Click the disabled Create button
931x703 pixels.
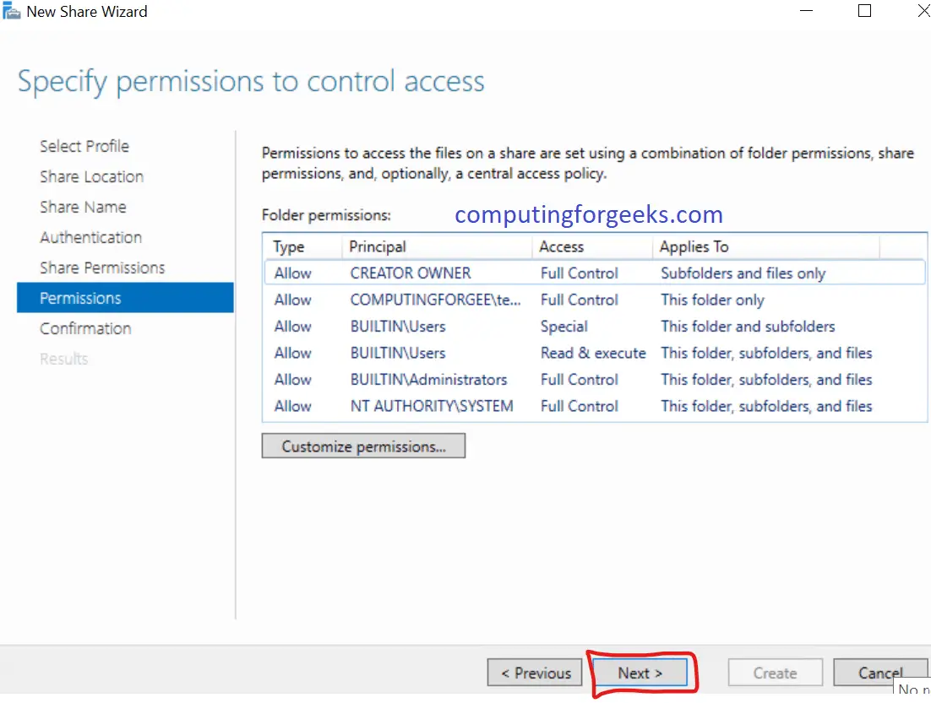coord(775,672)
